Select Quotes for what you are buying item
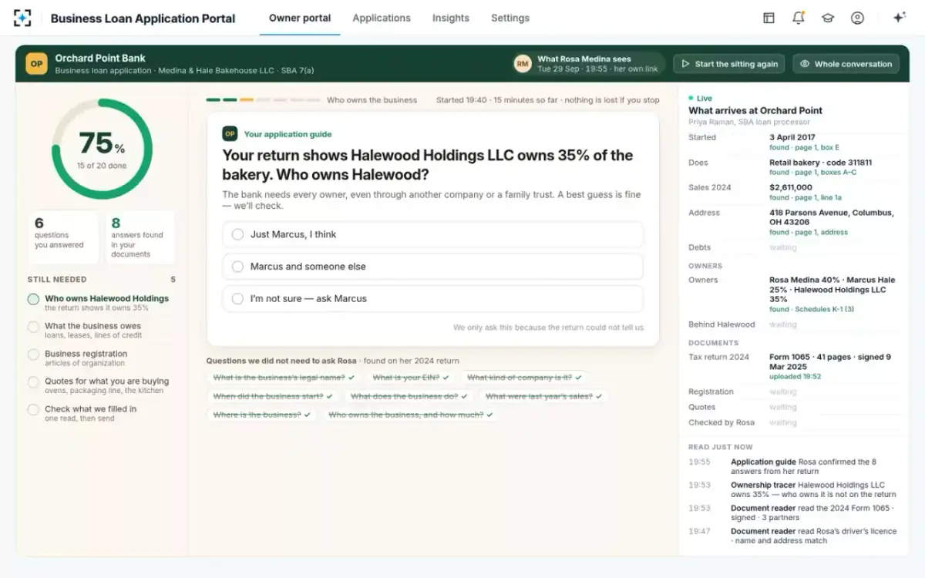925x578 pixels. click(x=101, y=385)
